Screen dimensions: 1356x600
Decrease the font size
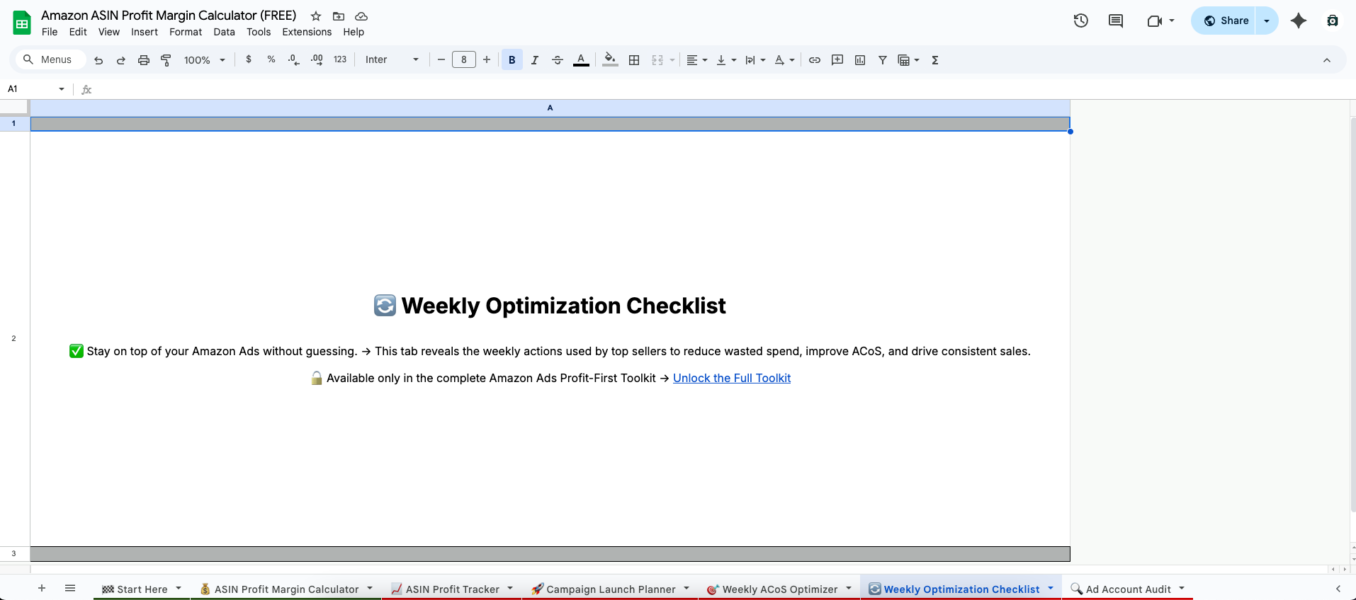pos(441,60)
